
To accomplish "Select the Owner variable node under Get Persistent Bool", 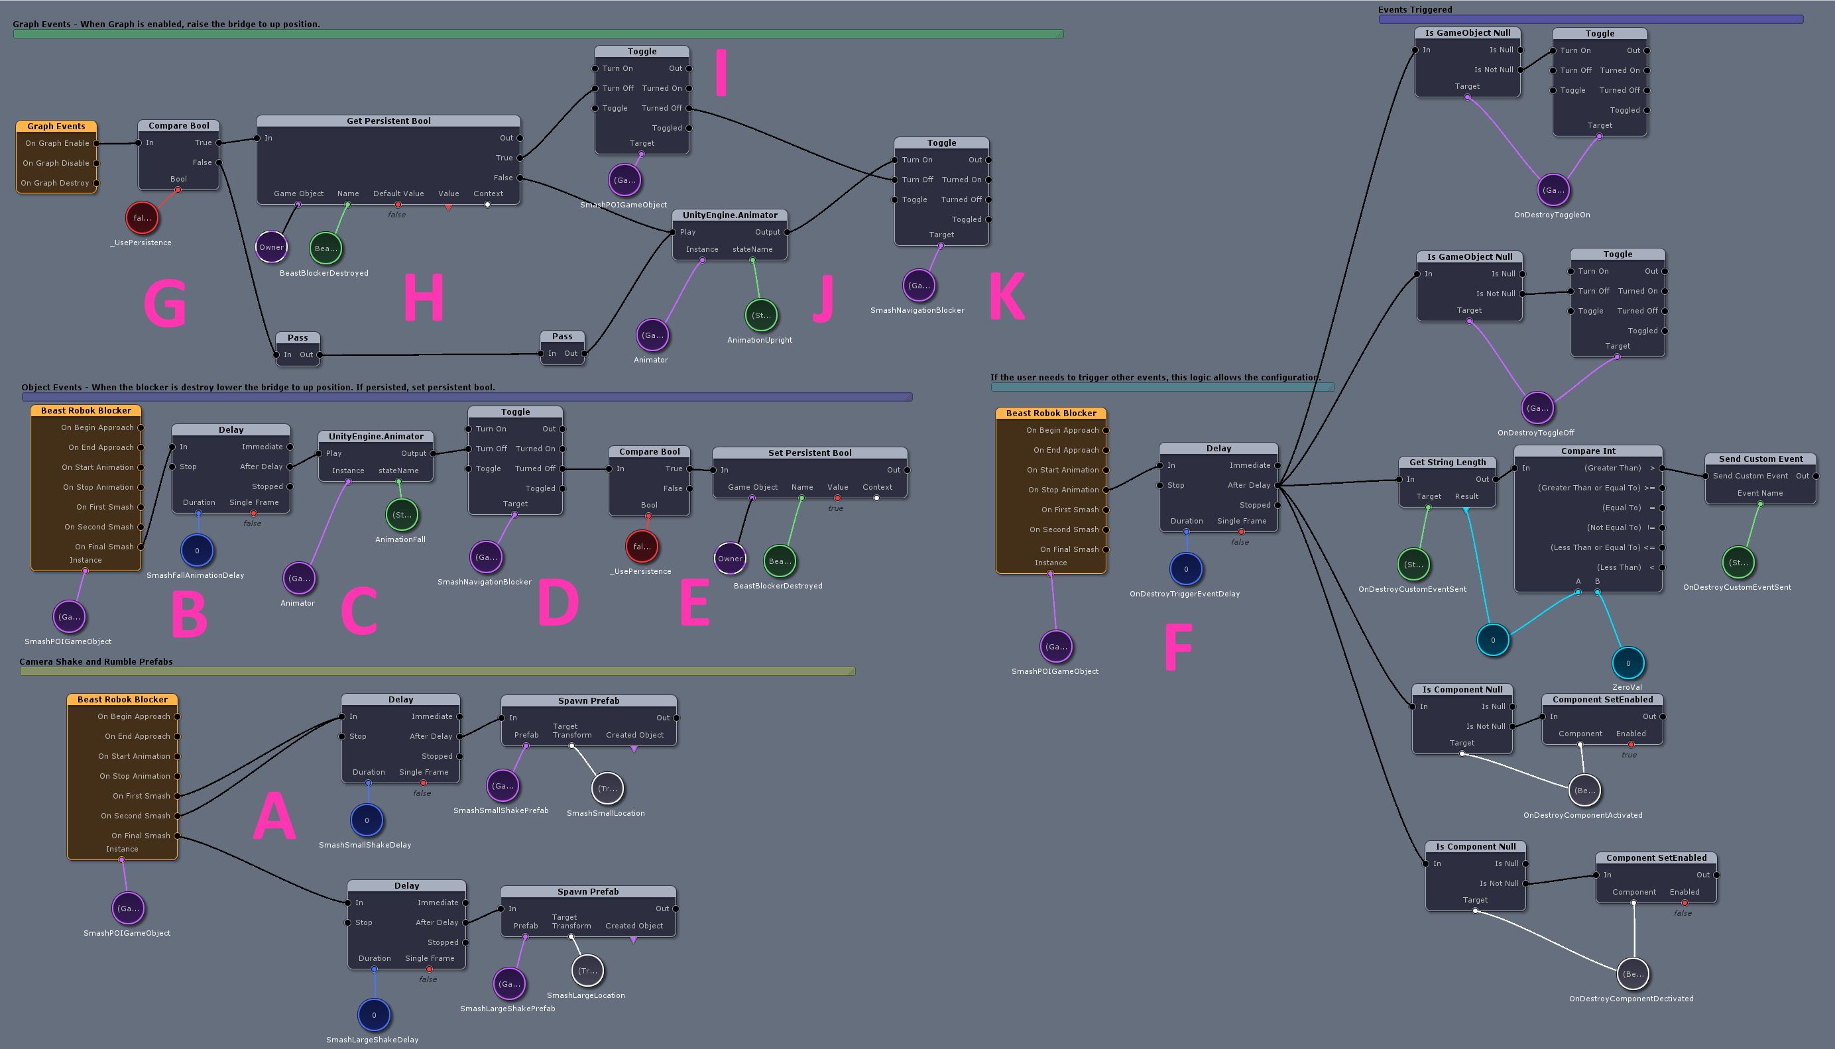I will point(271,247).
